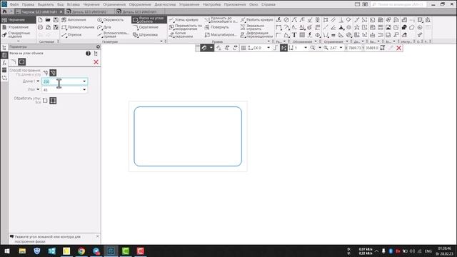The image size is (457, 257).
Task: Select the Дуга tool
Action: 104,27
